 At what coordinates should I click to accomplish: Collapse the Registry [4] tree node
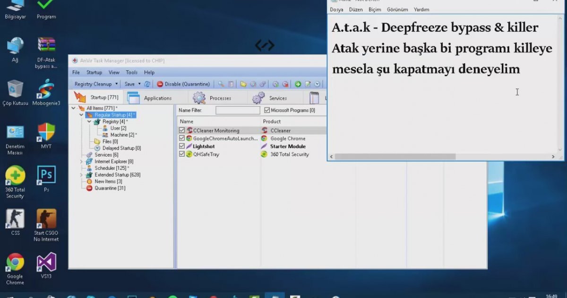click(89, 122)
